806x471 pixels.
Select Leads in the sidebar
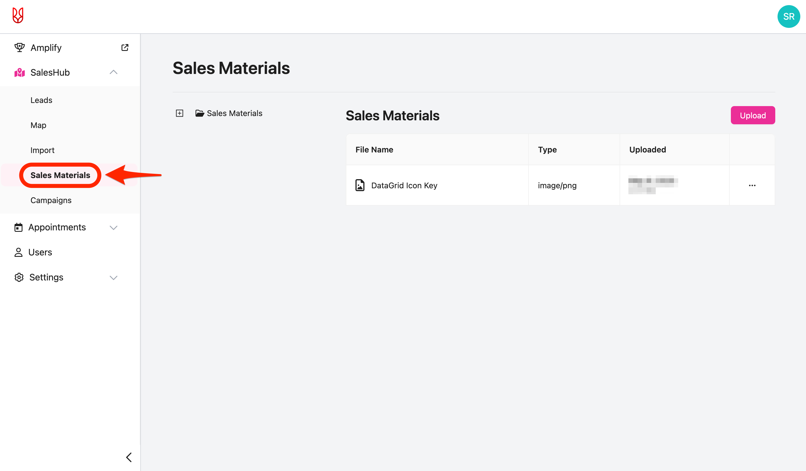[41, 100]
